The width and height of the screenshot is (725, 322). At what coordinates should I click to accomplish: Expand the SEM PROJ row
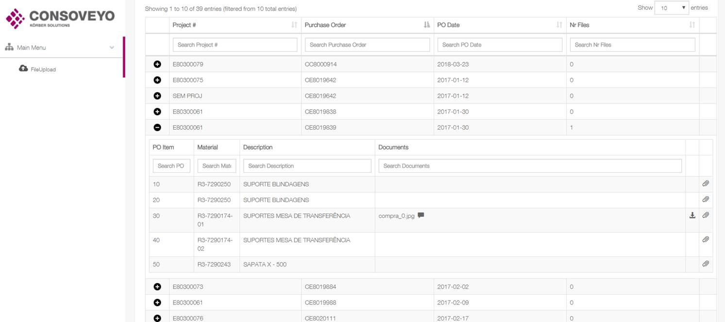tap(157, 96)
